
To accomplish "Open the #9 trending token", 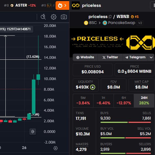I will pyautogui.click(x=48, y=5).
